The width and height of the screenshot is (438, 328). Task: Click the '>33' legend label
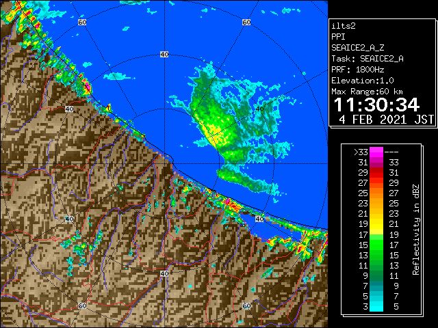pyautogui.click(x=361, y=152)
